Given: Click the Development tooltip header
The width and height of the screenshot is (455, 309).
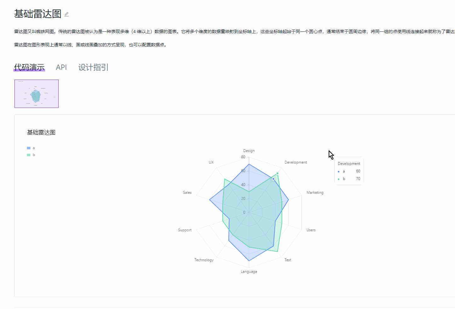Looking at the screenshot, I should coord(349,163).
